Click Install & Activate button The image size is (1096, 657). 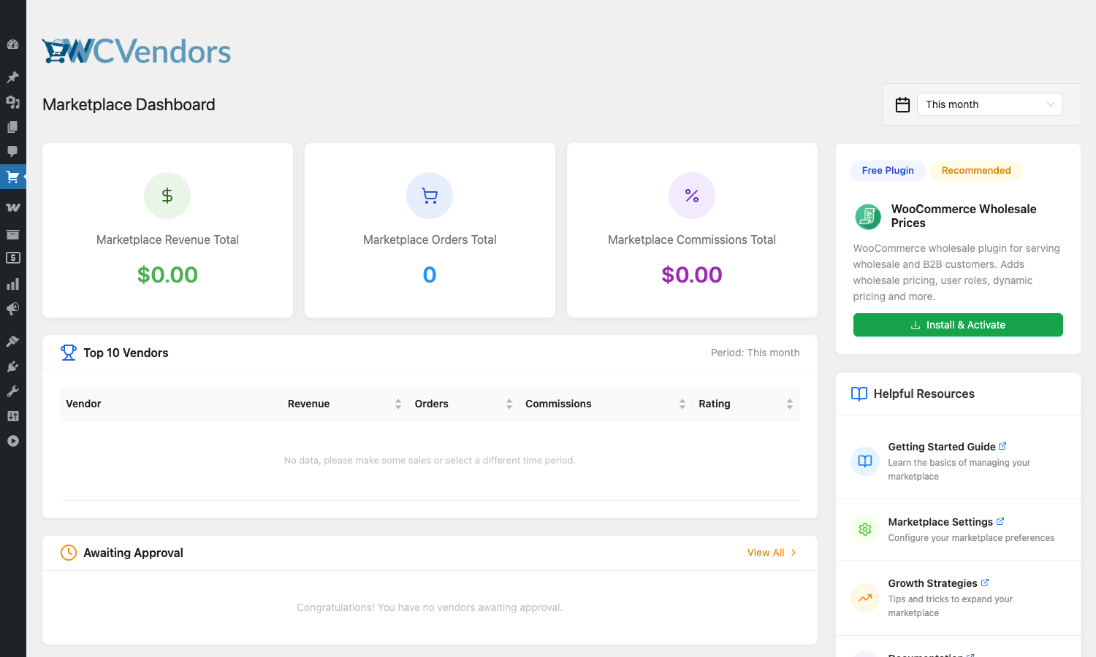[958, 325]
